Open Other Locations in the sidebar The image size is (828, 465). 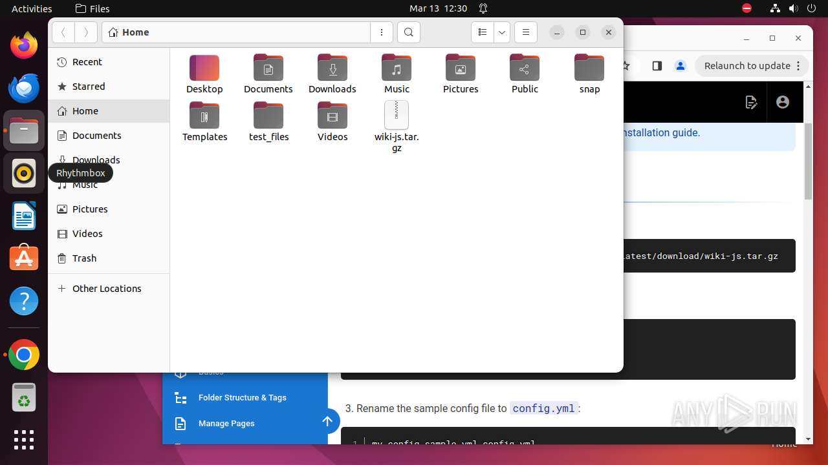click(109, 289)
